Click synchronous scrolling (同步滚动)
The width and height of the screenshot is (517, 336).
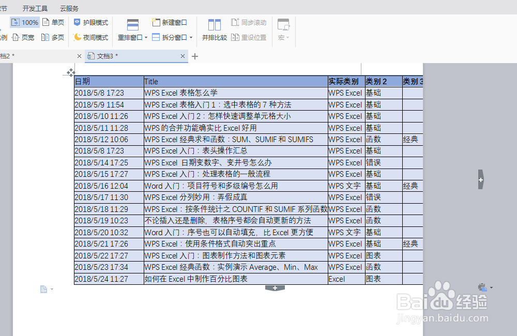249,22
